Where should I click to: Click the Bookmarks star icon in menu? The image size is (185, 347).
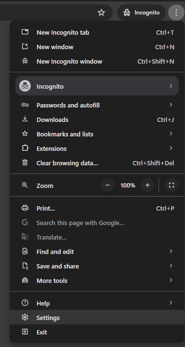pos(25,133)
